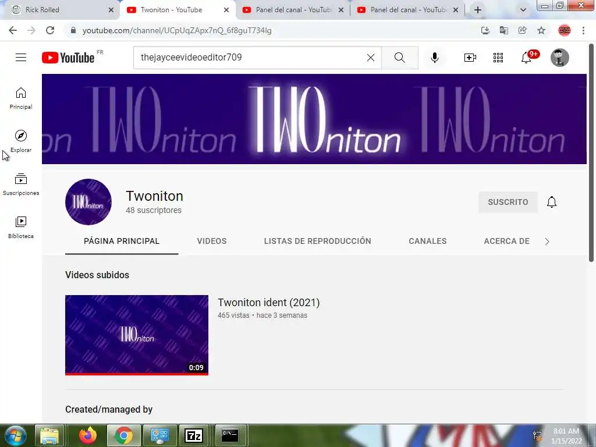Switch to the VIDEOS tab
This screenshot has height=447, width=596.
click(x=212, y=241)
